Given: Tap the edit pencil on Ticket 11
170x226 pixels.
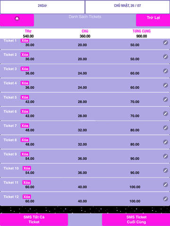Looking at the screenshot, I should click(x=165, y=185).
